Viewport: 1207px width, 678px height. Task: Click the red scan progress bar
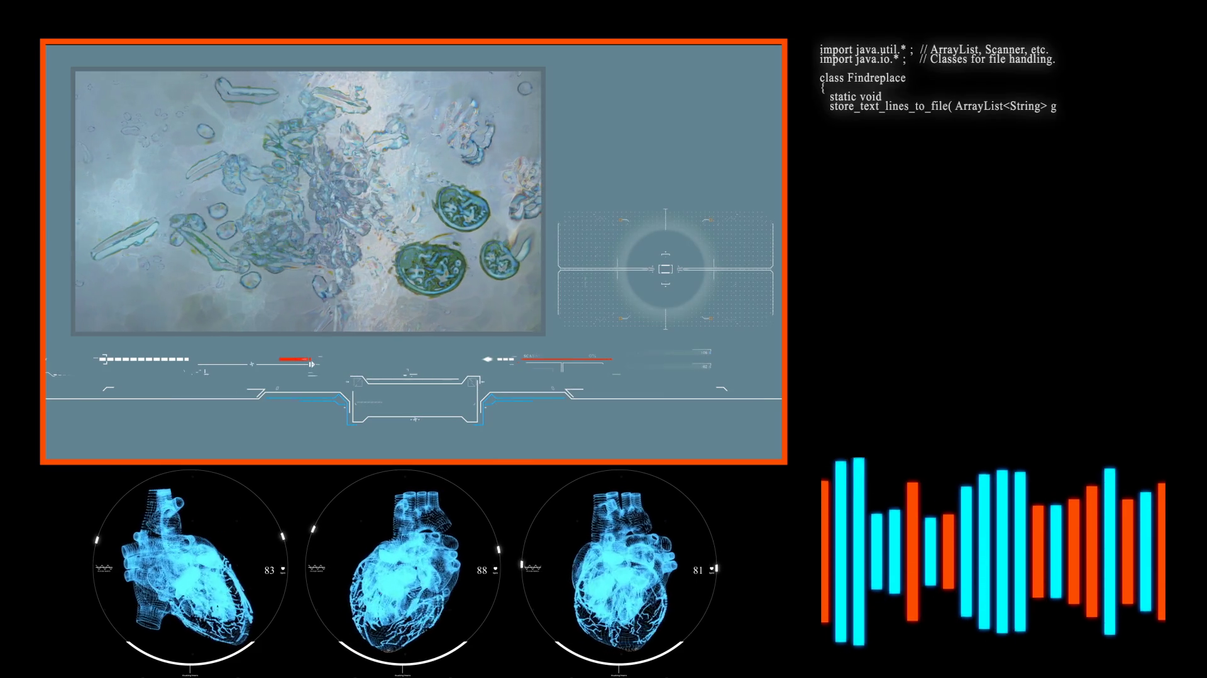click(x=567, y=359)
